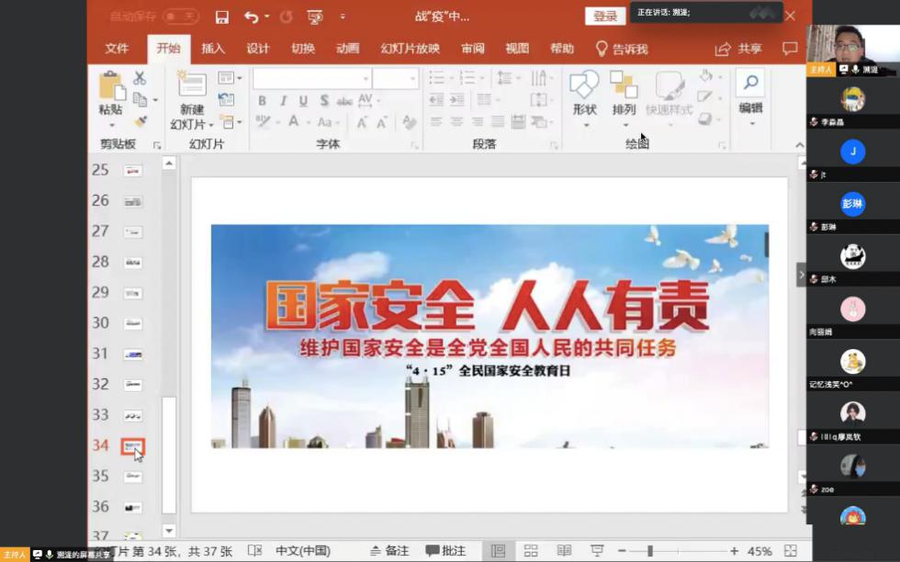900x562 pixels.
Task: Click the Shape Outline pencil icon
Action: coord(705,96)
